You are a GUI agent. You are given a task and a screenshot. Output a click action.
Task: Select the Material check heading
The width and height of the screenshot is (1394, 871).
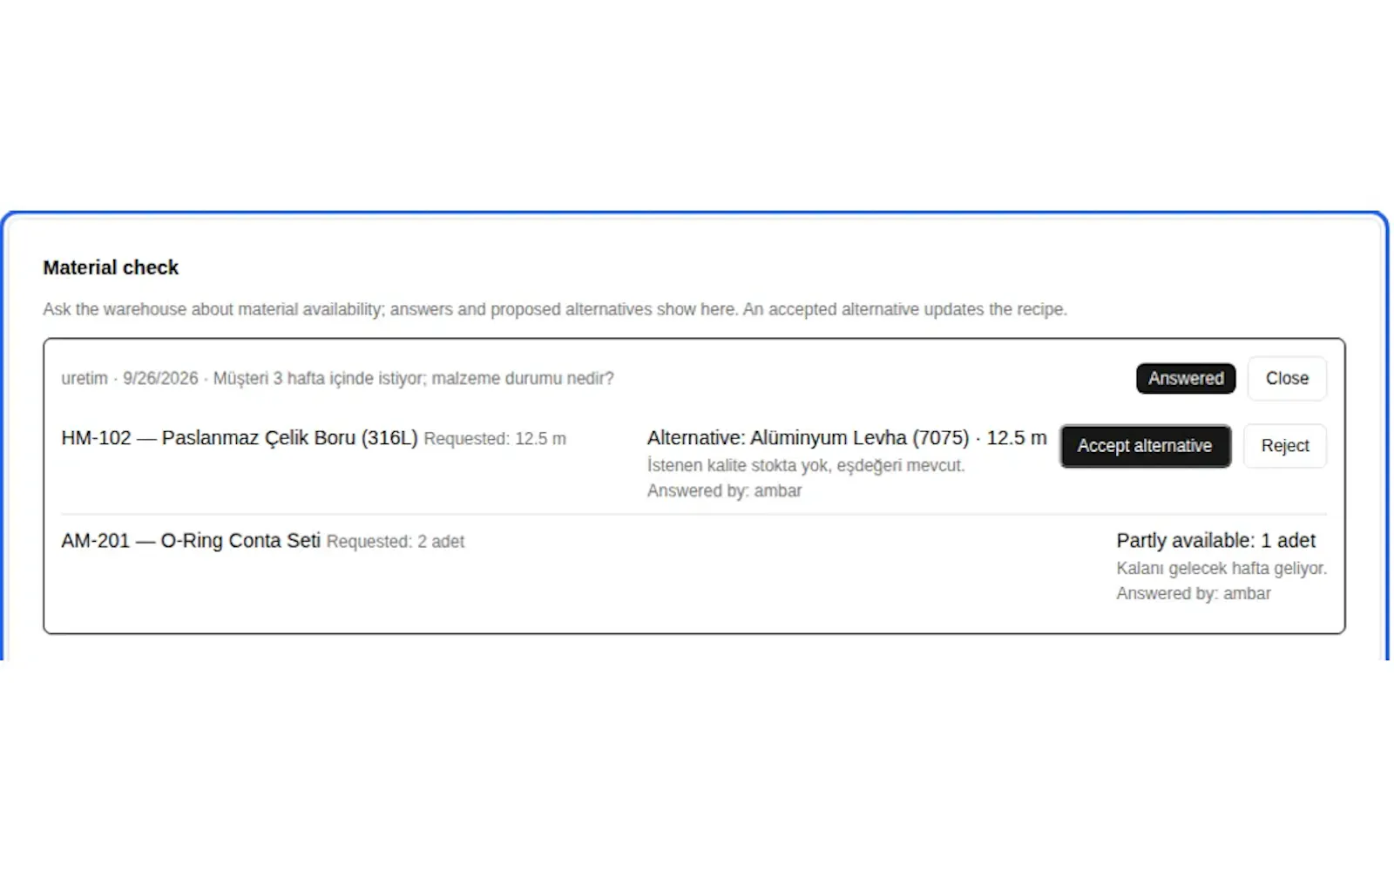pos(111,267)
